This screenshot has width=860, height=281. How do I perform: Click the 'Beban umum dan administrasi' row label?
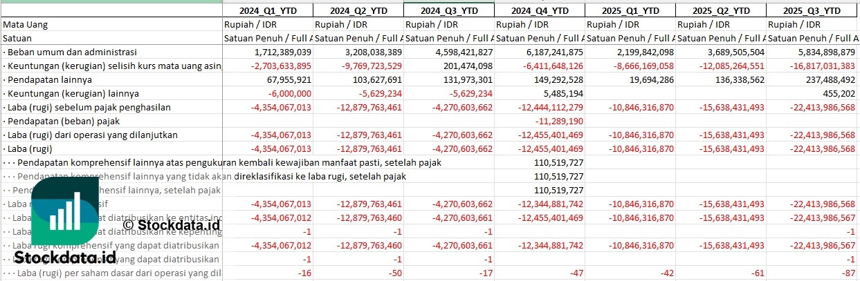pyautogui.click(x=70, y=52)
